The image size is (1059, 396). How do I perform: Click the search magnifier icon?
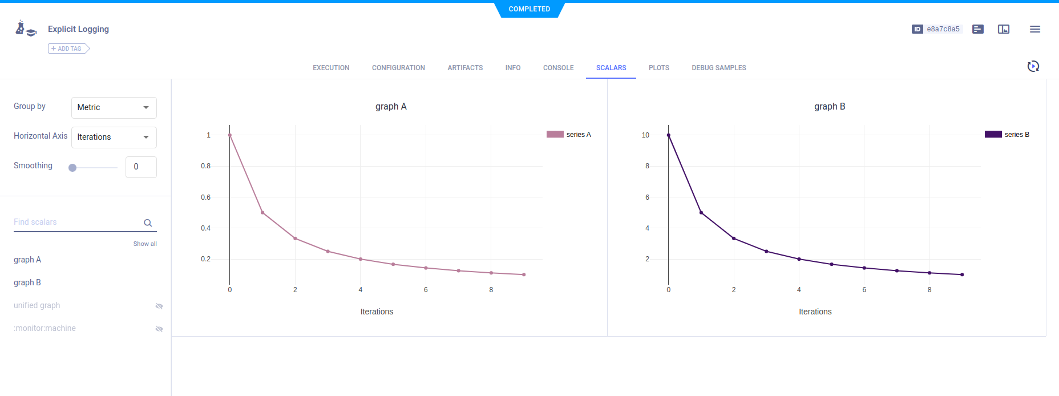[148, 223]
